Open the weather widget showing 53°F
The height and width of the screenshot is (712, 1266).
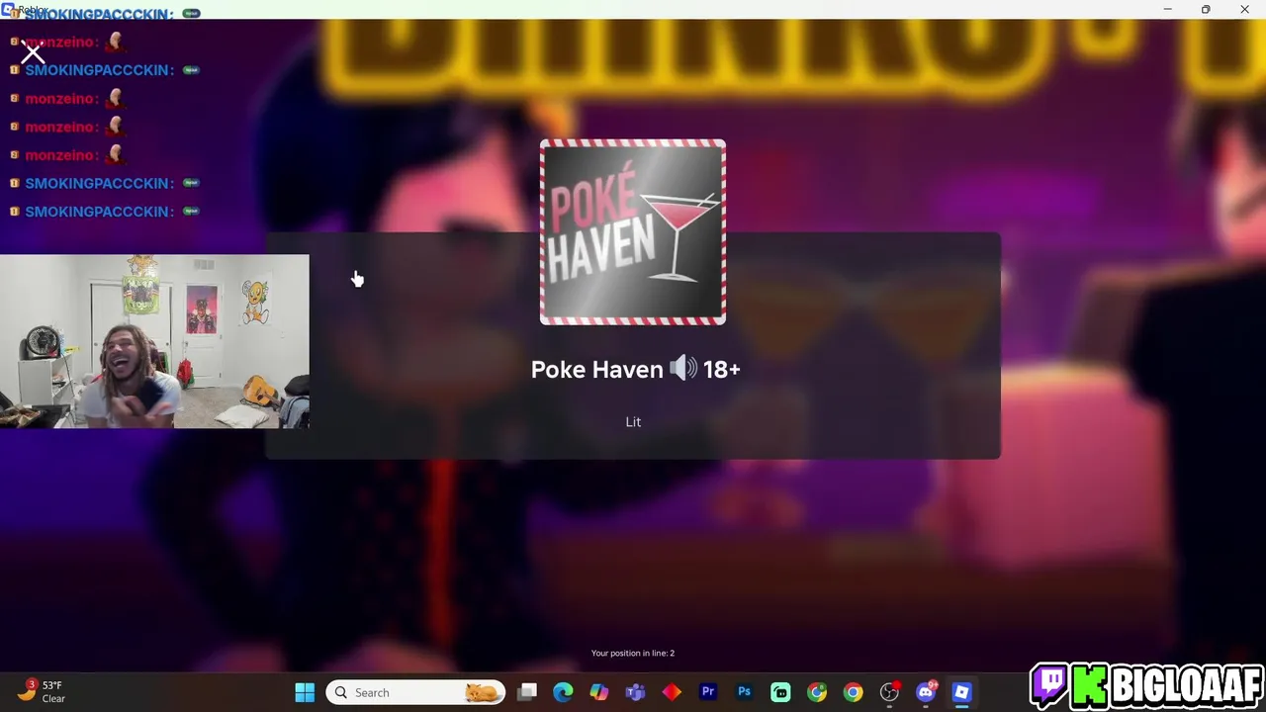click(42, 691)
